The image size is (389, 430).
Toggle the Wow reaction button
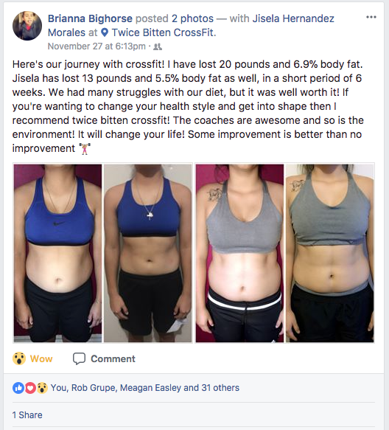point(32,358)
